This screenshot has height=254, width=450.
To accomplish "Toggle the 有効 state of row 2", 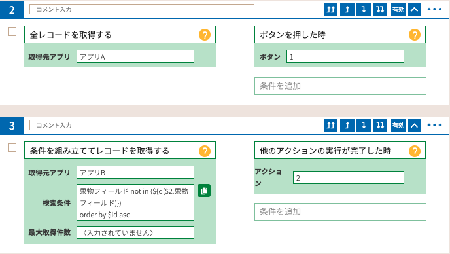I will pos(398,9).
